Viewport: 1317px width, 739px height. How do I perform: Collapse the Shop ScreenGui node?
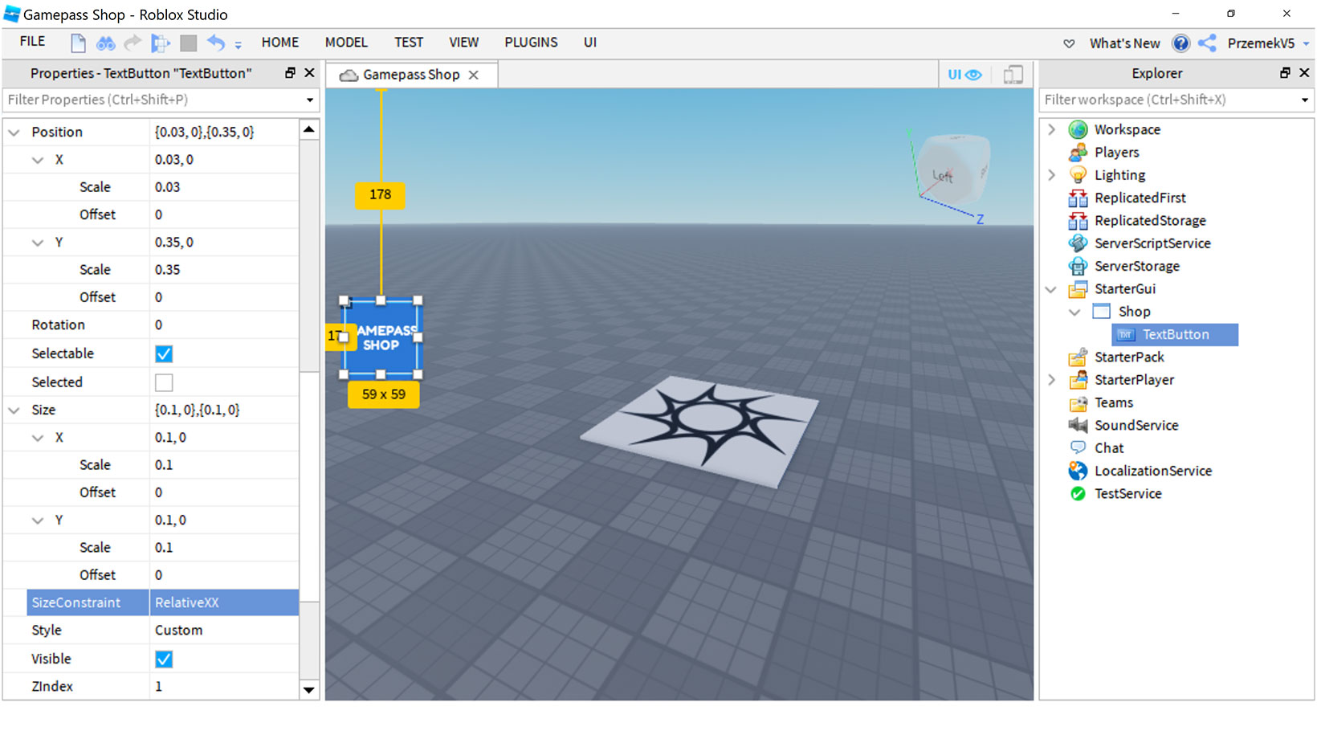point(1074,312)
